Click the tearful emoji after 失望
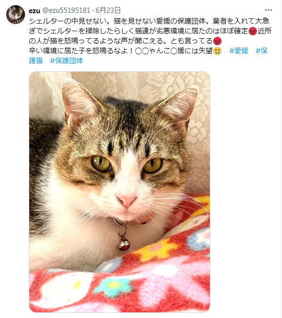 217,51
